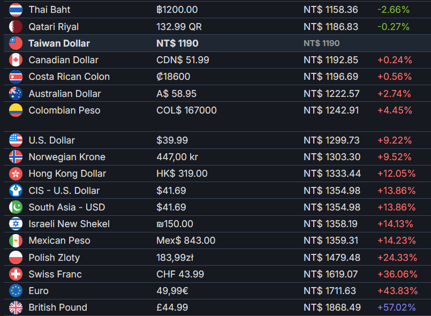Click the Euro stars flag icon
The width and height of the screenshot is (431, 316).
click(16, 291)
